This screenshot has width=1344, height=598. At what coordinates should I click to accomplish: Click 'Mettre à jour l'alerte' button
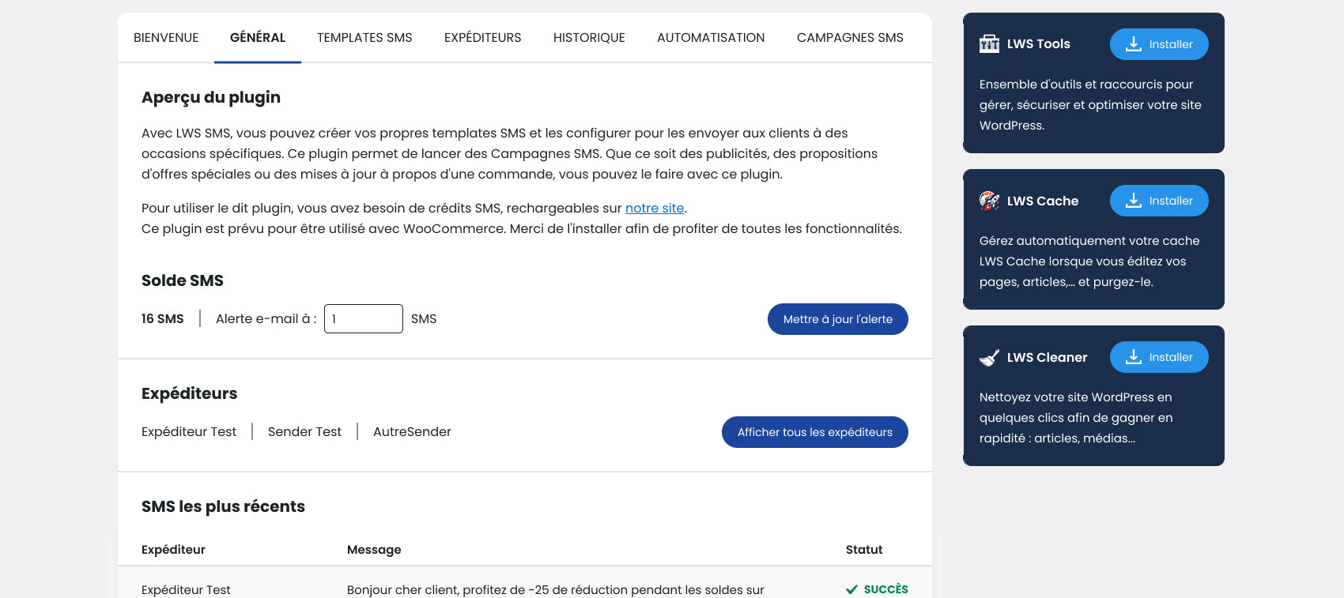(x=838, y=319)
